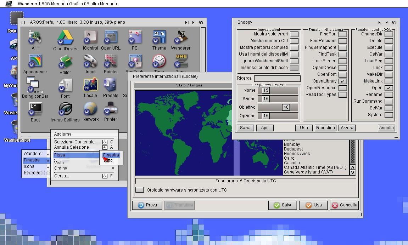The image size is (408, 245).
Task: Uncheck the OpenLibrary checkbox in Snoopy
Action: 342,81
